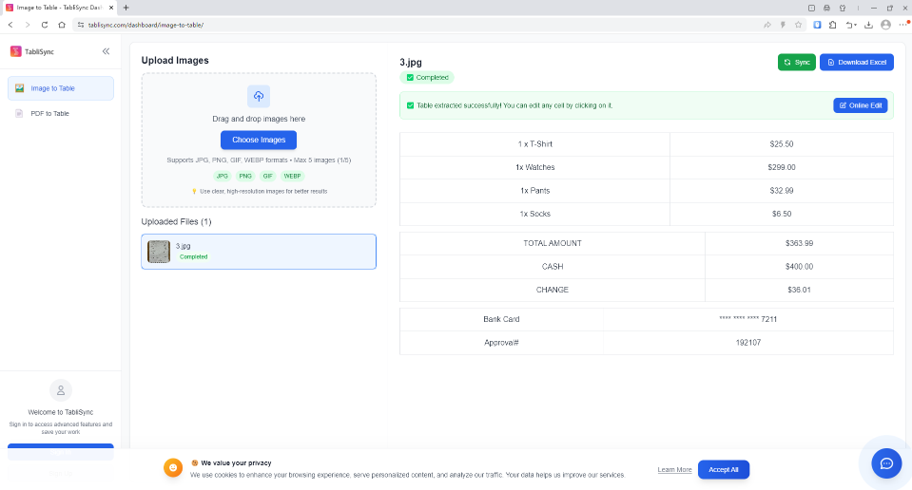Click the green Completed badge under 3.jpg title
The height and width of the screenshot is (490, 912).
(x=427, y=77)
